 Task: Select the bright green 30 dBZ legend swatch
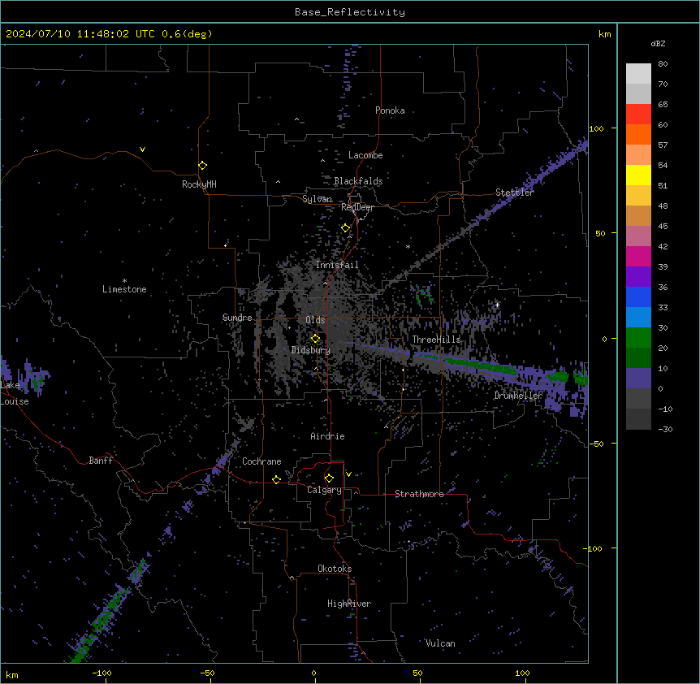638,338
